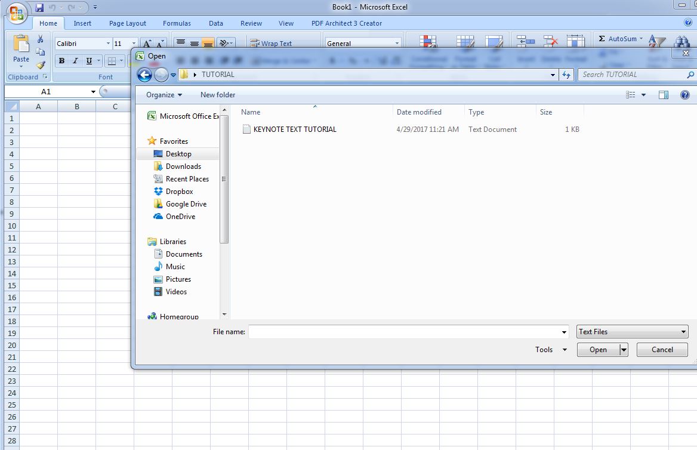
Task: Click the Cell Styles icon
Action: pos(494,41)
